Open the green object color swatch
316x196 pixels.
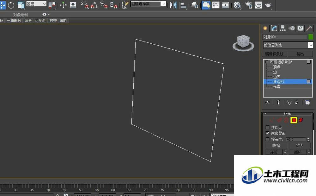click(x=311, y=37)
